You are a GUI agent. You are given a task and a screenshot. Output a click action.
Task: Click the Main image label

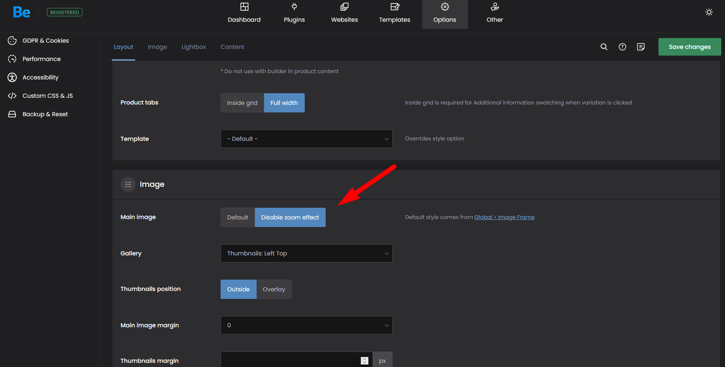138,217
